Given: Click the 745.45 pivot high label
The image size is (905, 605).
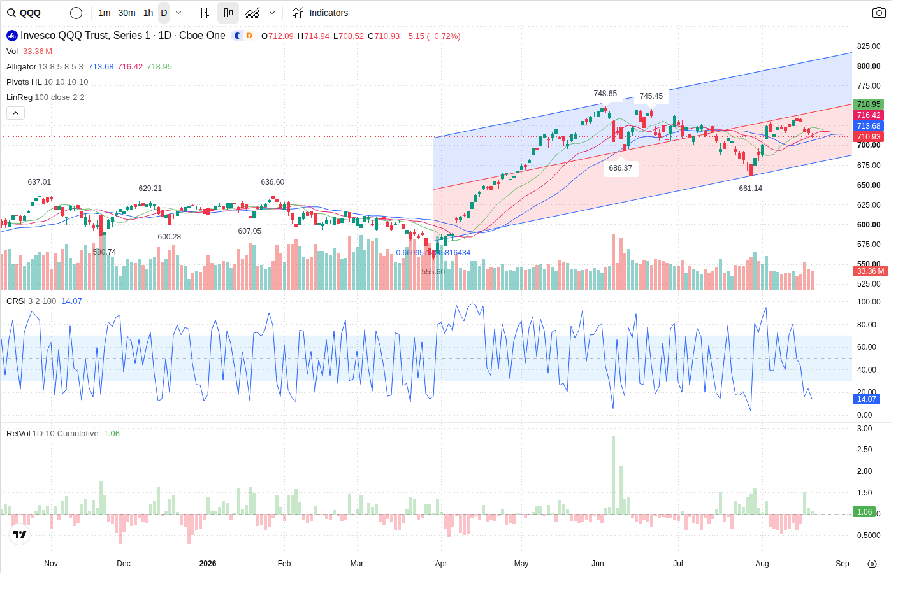Looking at the screenshot, I should [x=651, y=96].
